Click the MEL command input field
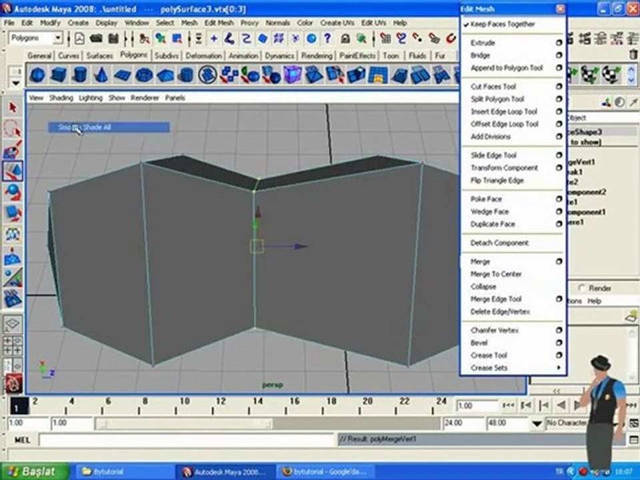This screenshot has height=480, width=640. point(187,439)
